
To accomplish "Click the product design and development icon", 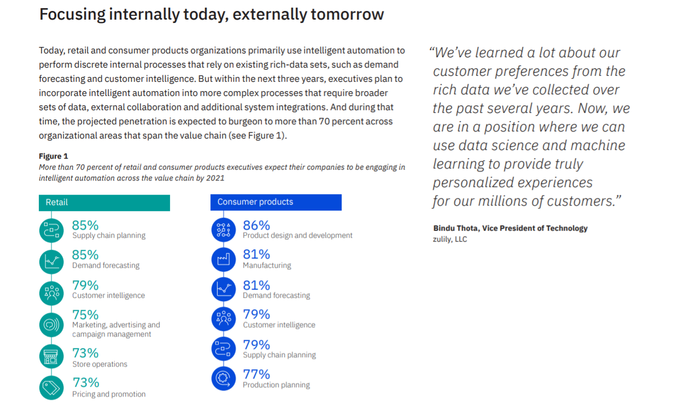I will [x=224, y=230].
